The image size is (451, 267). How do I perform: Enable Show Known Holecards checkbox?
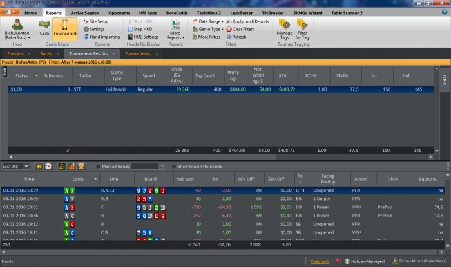[174, 167]
